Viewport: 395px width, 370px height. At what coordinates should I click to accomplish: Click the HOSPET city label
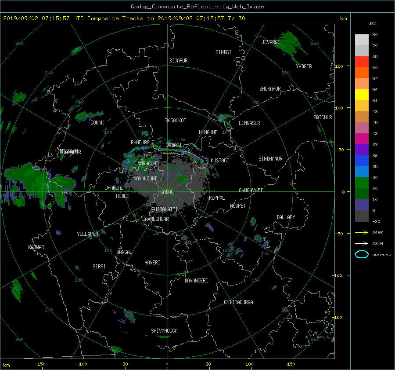click(x=238, y=206)
